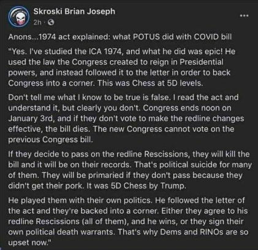
Task: Select paragraph starting "If they decide to pass"
Action: (x=130, y=170)
